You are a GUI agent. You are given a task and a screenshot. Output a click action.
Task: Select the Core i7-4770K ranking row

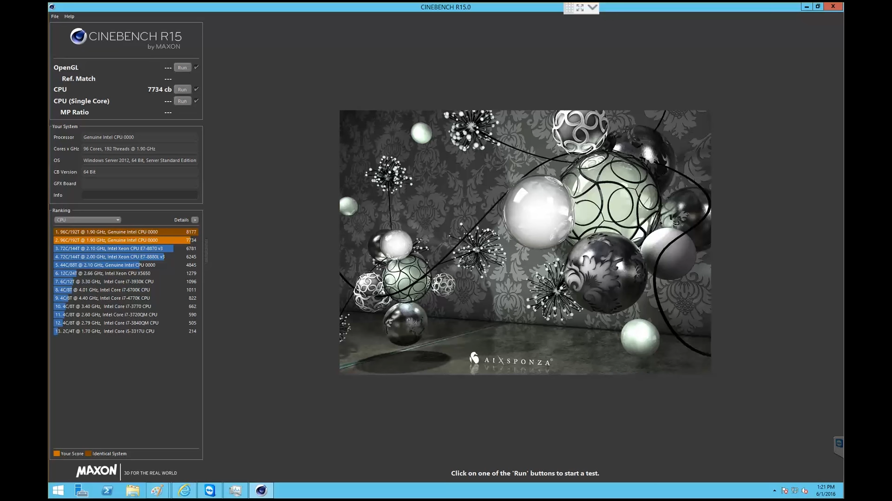(126, 298)
